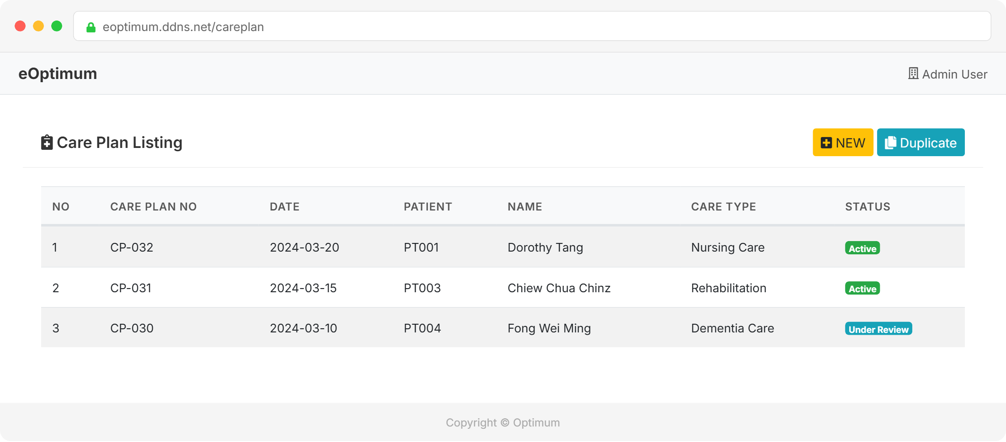Click the red window close dot
Screen dimensions: 1006x442
pyautogui.click(x=20, y=26)
